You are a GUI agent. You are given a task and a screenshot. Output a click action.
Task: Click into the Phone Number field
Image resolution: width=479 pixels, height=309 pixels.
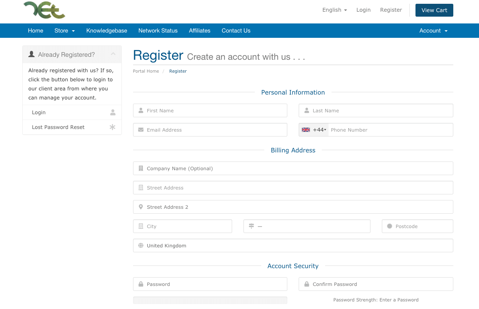click(391, 130)
